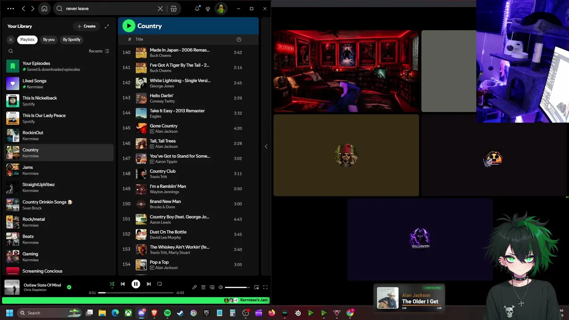The height and width of the screenshot is (320, 569).
Task: Open Friend Activity icon
Action: click(x=208, y=8)
